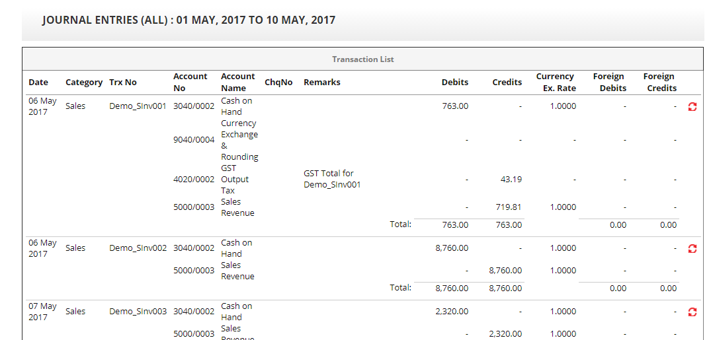The width and height of the screenshot is (713, 340).
Task: Click the 8,760.00 debit for Cash on Hand
Action: point(452,248)
